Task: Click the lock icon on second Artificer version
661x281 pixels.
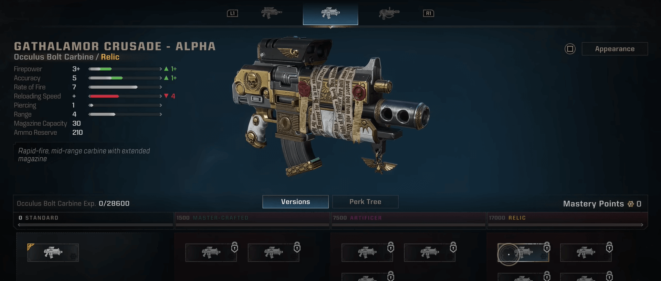Action: [453, 247]
